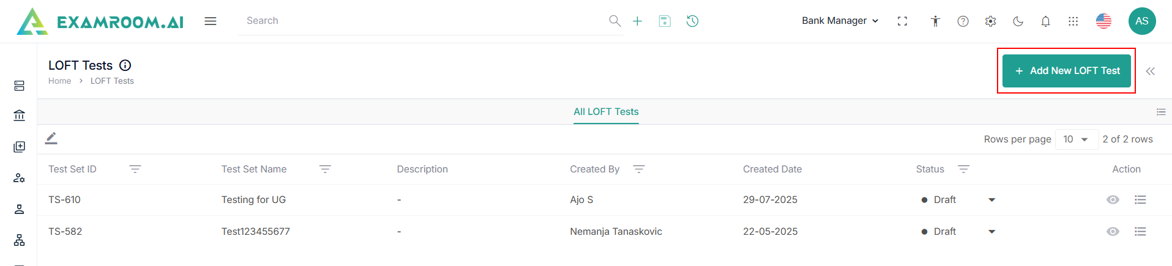Open the accessibility figure icon

935,21
